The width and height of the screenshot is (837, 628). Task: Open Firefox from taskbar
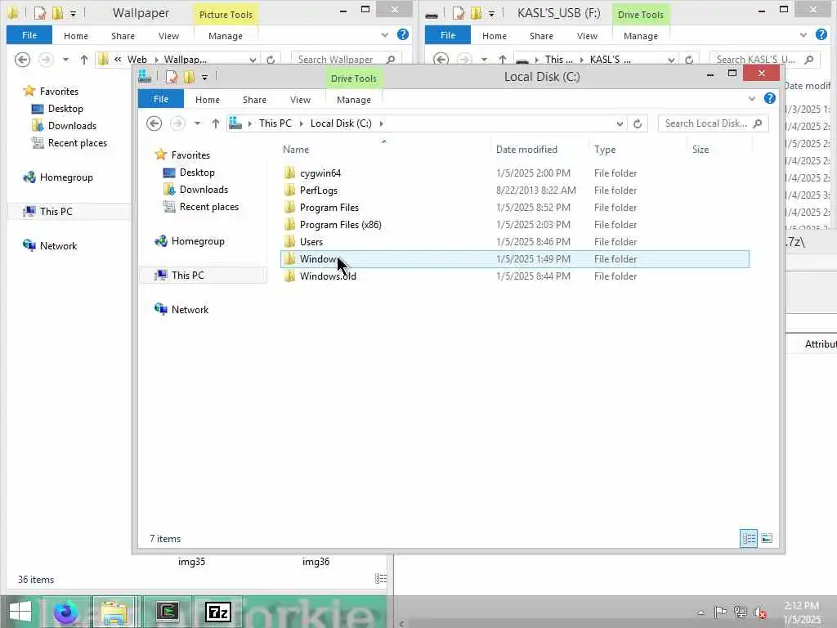pos(65,612)
